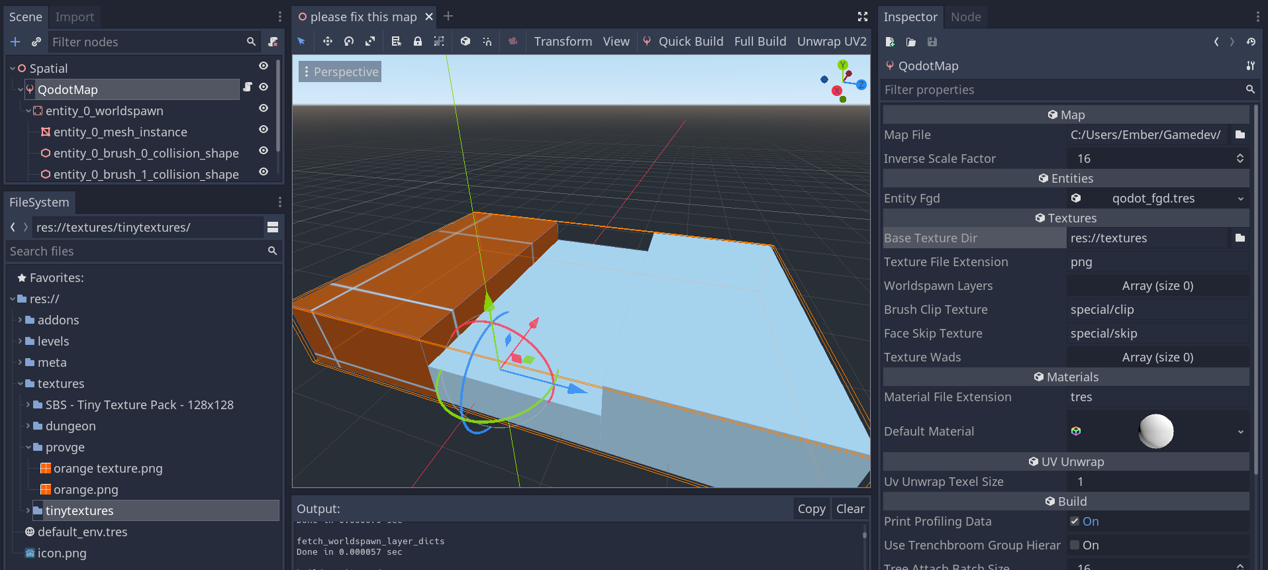Load an existing resource in Inspector
The height and width of the screenshot is (570, 1268).
tap(911, 42)
